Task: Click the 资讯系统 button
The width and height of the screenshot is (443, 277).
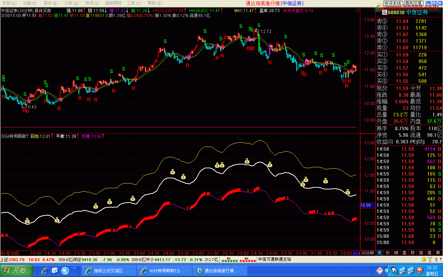Action: pos(392,3)
